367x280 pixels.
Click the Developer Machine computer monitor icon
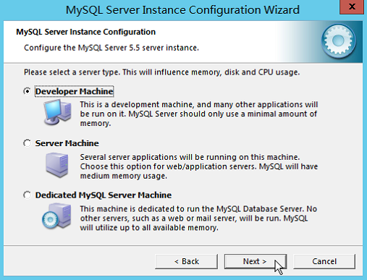pyautogui.click(x=57, y=112)
